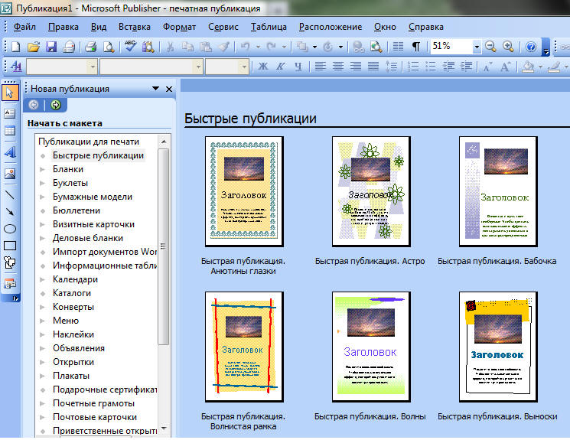Select the Arrow drawing tool
This screenshot has width=570, height=440.
point(10,212)
